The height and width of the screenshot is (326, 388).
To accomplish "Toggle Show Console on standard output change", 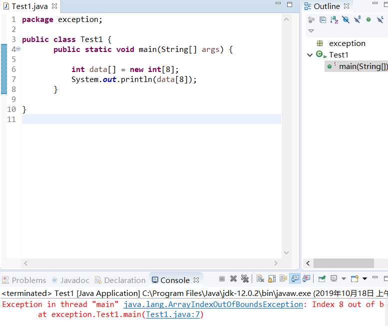I will tap(295, 279).
